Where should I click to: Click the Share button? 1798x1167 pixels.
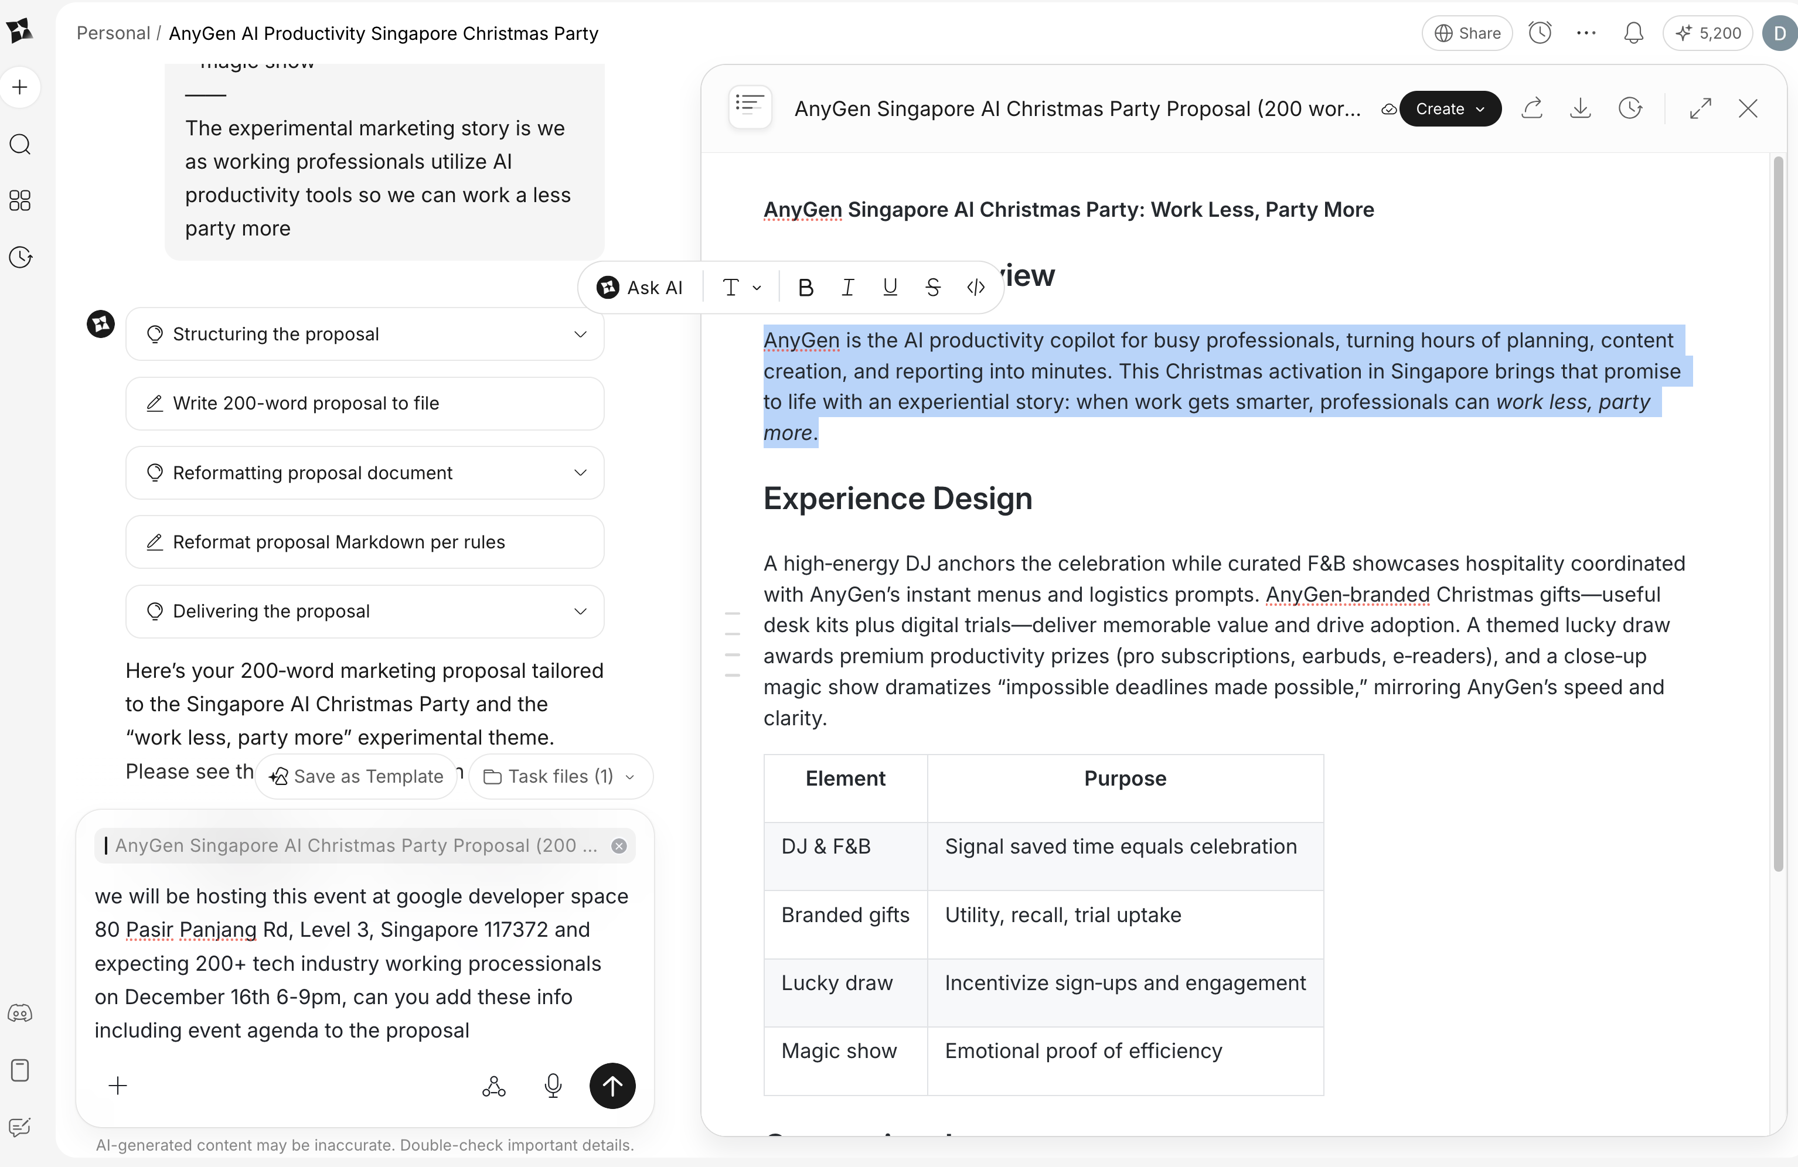coord(1467,33)
